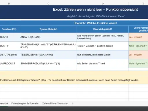This screenshot has height=111, width=148.
Task: Select the 'Ja – mitzählt' cell in COUNTA row
Action: pyautogui.click(x=138, y=37)
